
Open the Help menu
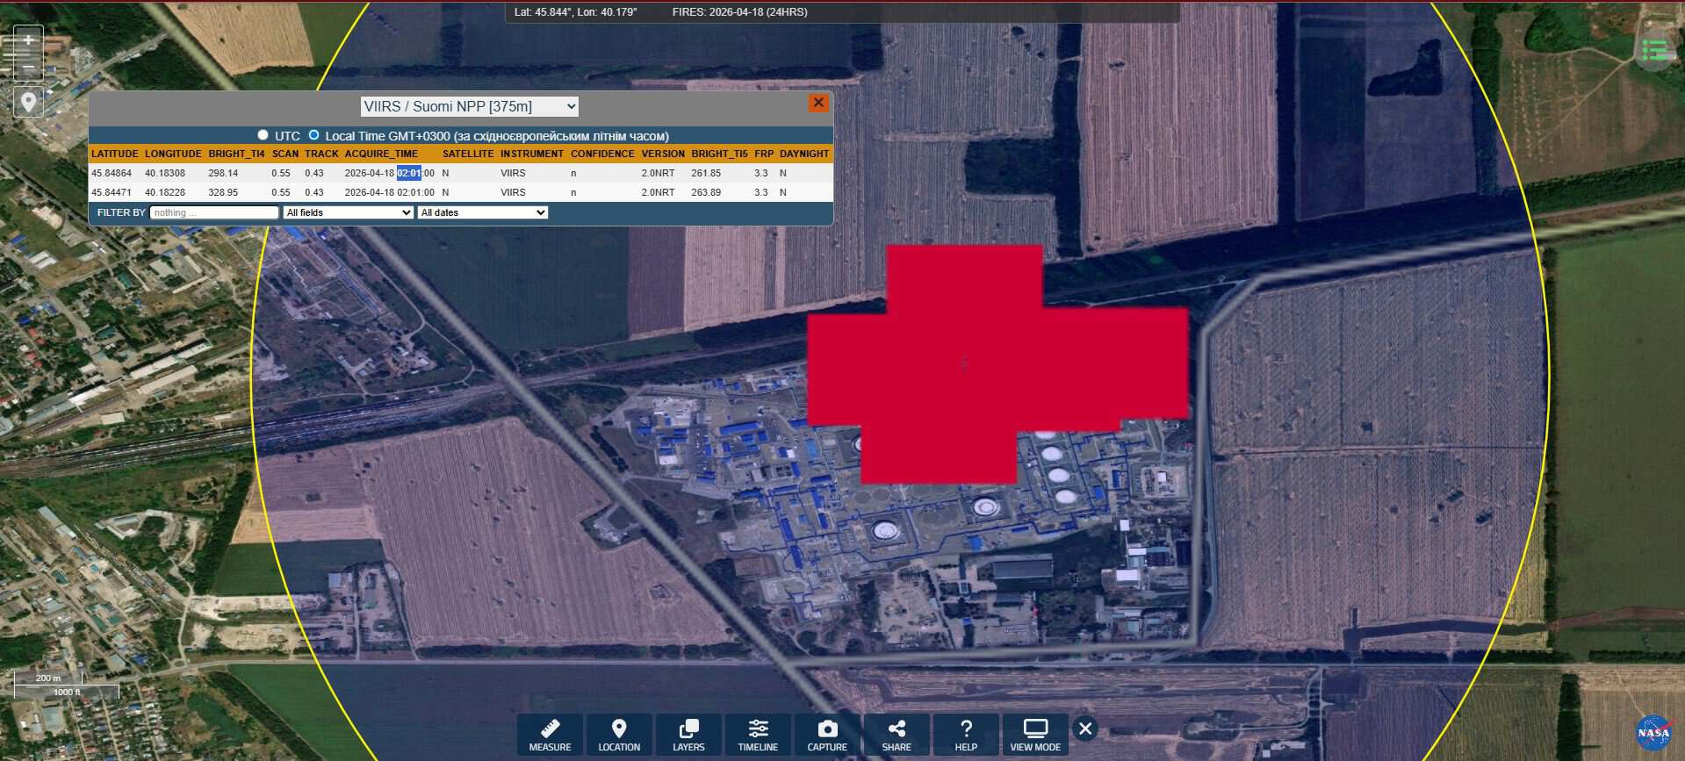point(966,736)
